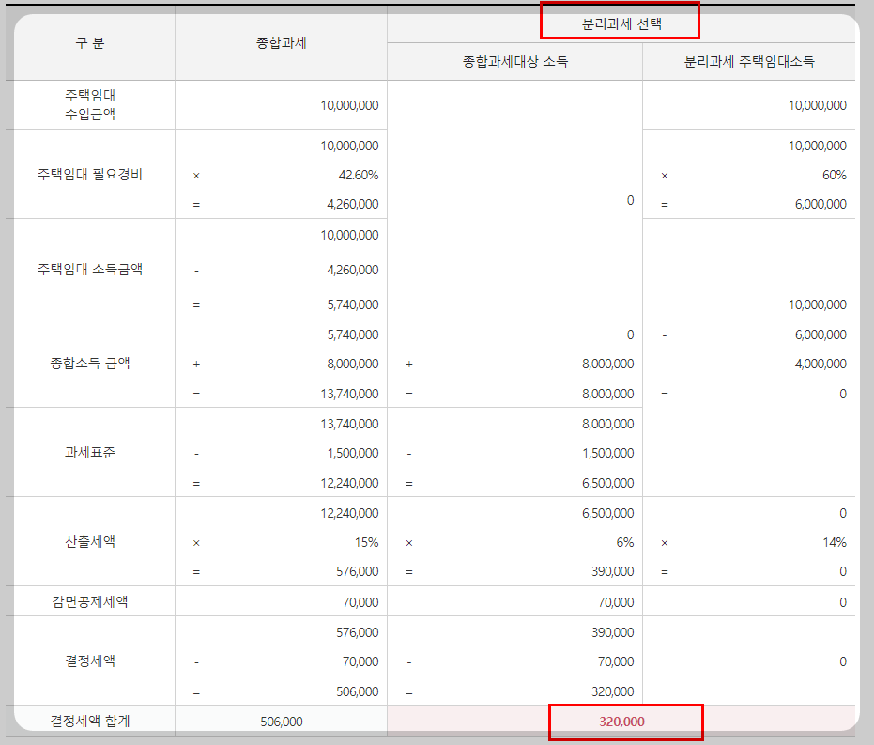Select 70,000 in 감면공제세액 row under 종합과세대상 소득
Viewport: 874px width, 745px height.
point(616,602)
